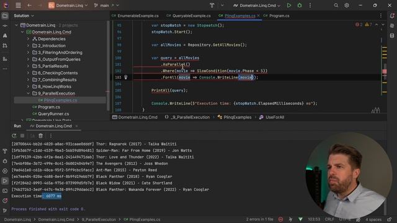This screenshot has width=397, height=223.
Task: Click the Solution tree scrollbar
Action: (108, 66)
